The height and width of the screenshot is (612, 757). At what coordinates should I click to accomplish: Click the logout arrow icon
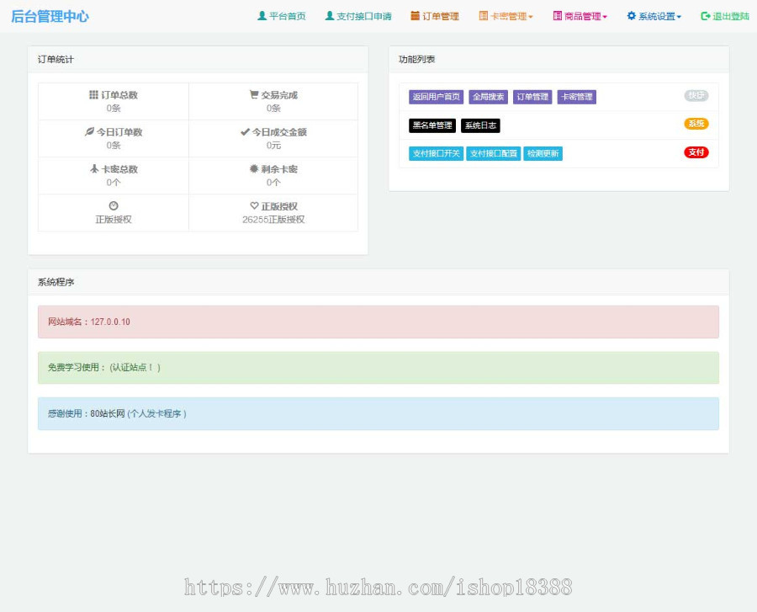tap(706, 16)
